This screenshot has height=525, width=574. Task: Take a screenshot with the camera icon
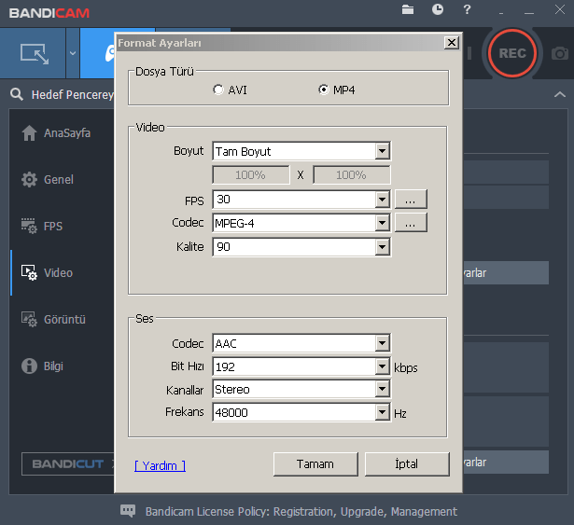click(x=560, y=53)
